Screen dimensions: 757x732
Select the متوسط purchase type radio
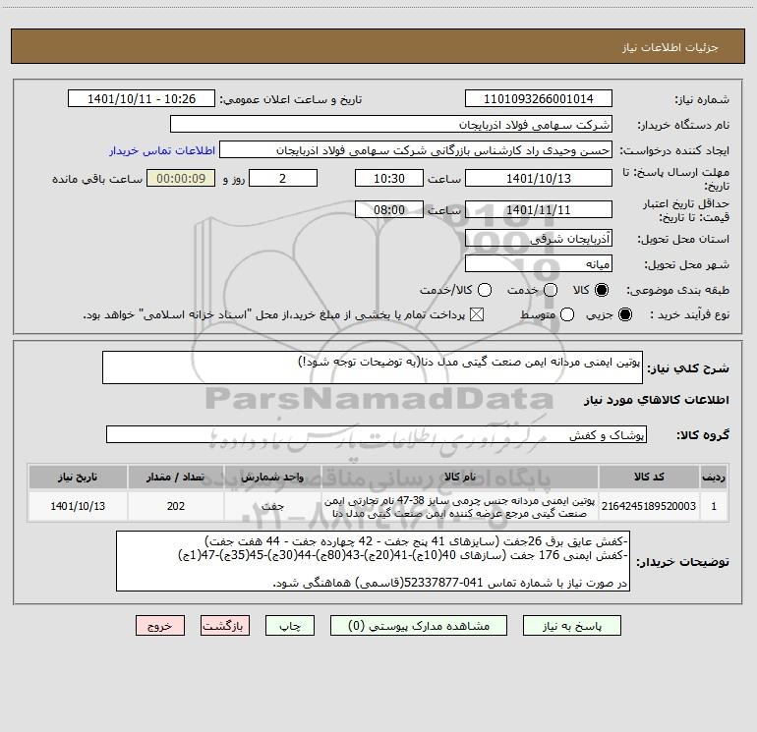click(x=567, y=314)
